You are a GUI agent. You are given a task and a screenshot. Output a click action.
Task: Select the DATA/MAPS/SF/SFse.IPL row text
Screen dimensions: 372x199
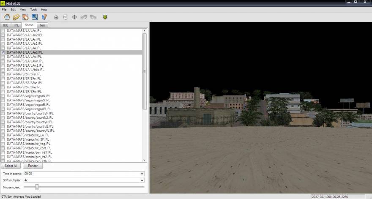[x=25, y=83]
